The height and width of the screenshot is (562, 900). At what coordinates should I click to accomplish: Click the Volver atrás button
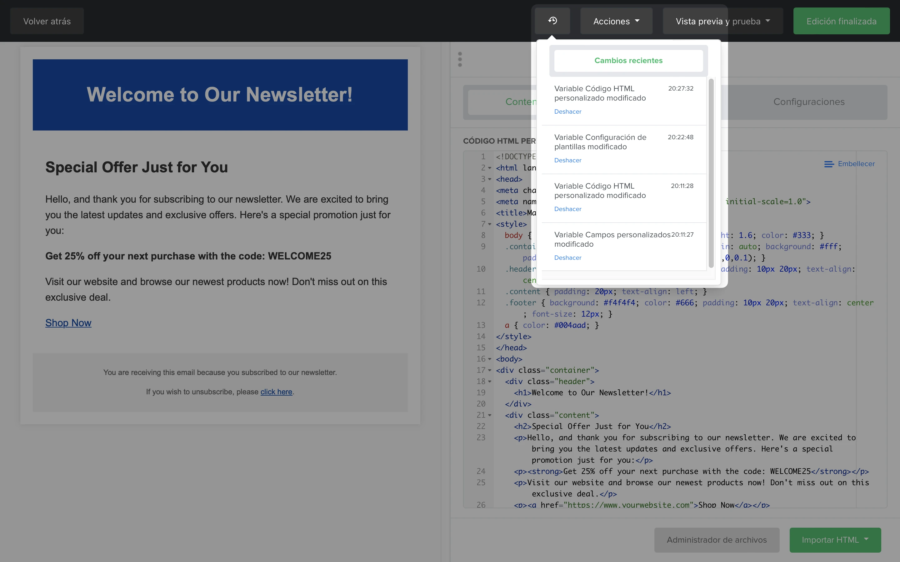pyautogui.click(x=47, y=21)
